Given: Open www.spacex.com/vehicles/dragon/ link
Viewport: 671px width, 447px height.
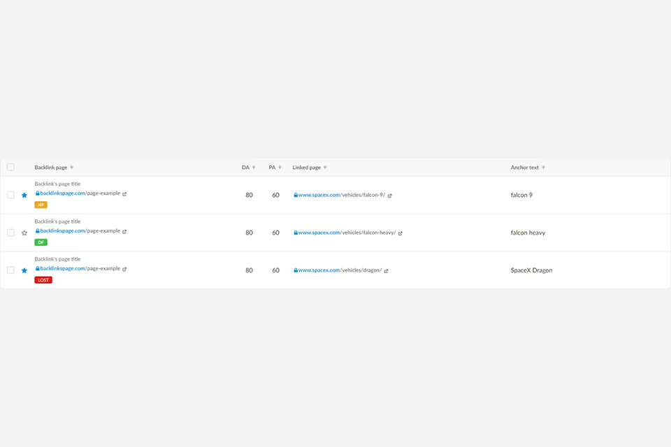Looking at the screenshot, I should point(340,270).
